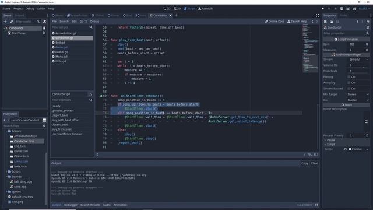373x210 pixels.
Task: Switch to the 2D workspace
Action: pyautogui.click(x=167, y=9)
